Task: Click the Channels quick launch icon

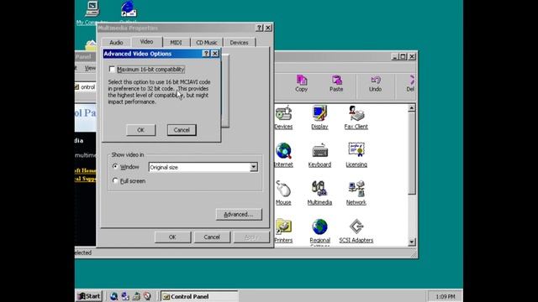Action: (x=147, y=296)
